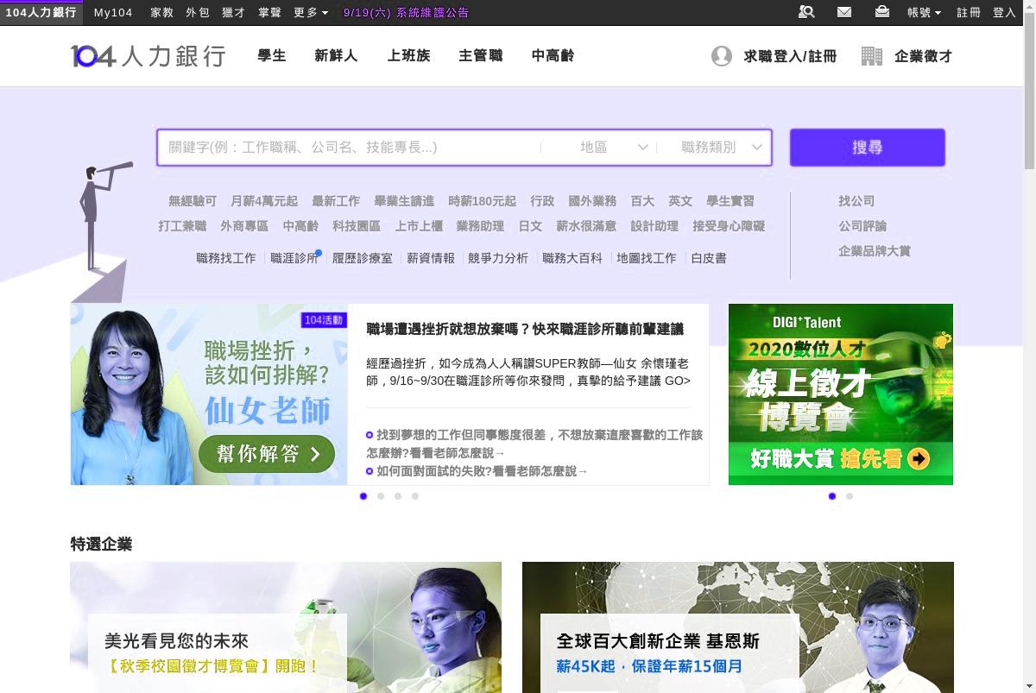Image resolution: width=1036 pixels, height=693 pixels.
Task: Click the 無經驗可 quick tag
Action: pos(193,201)
